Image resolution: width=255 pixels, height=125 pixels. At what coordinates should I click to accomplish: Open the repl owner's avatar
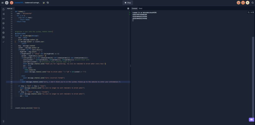pyautogui.click(x=11, y=3)
